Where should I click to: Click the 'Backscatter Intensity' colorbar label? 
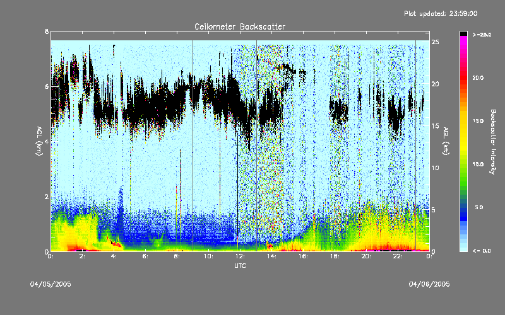coord(492,142)
